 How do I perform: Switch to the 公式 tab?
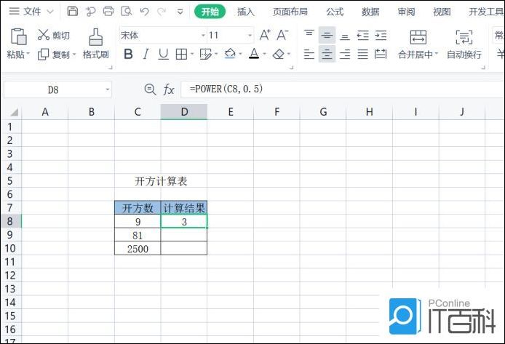click(335, 12)
